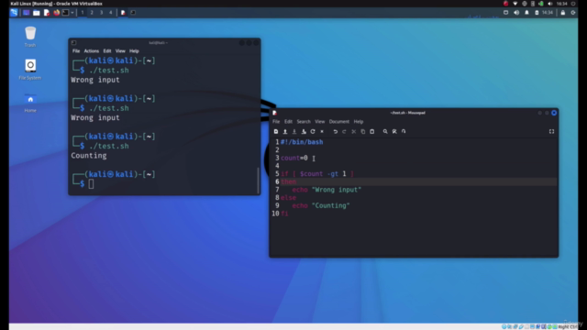Click the 'else' line in editor
The image size is (587, 330).
288,198
